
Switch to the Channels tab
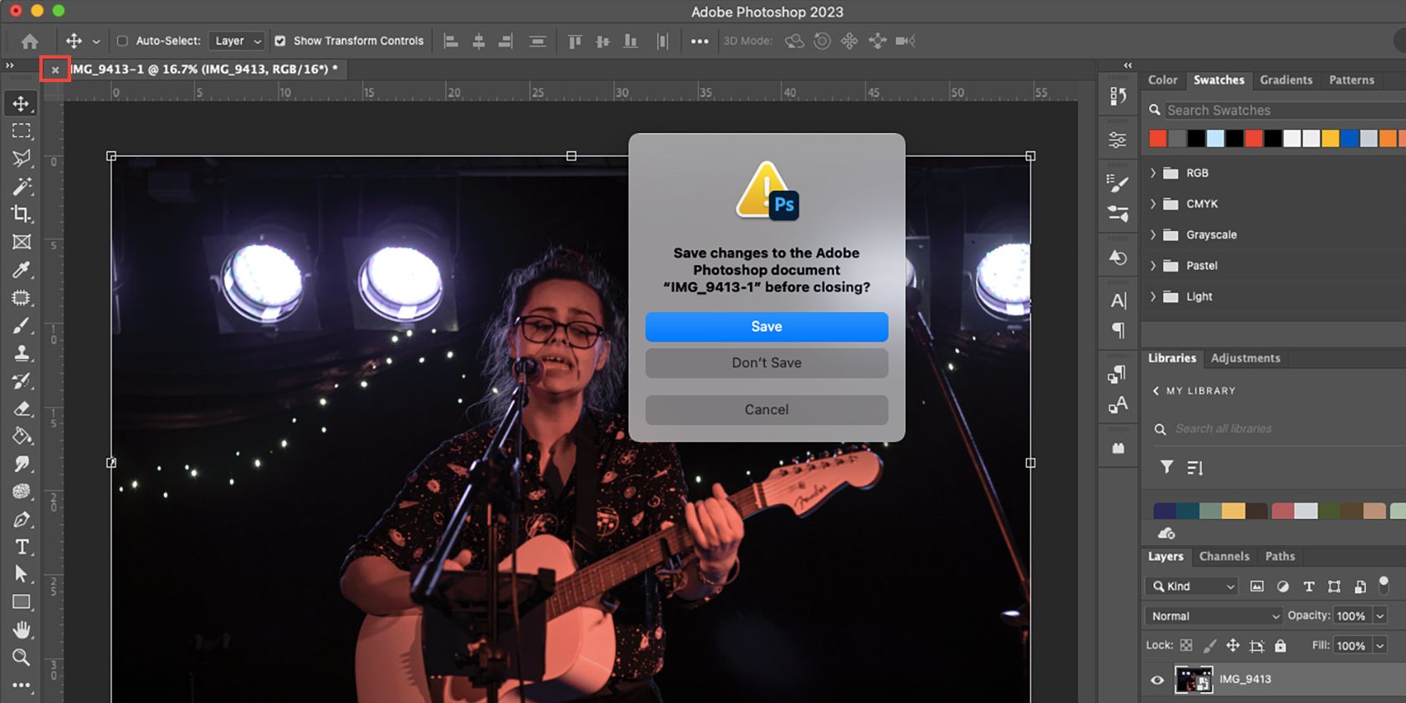[1224, 557]
